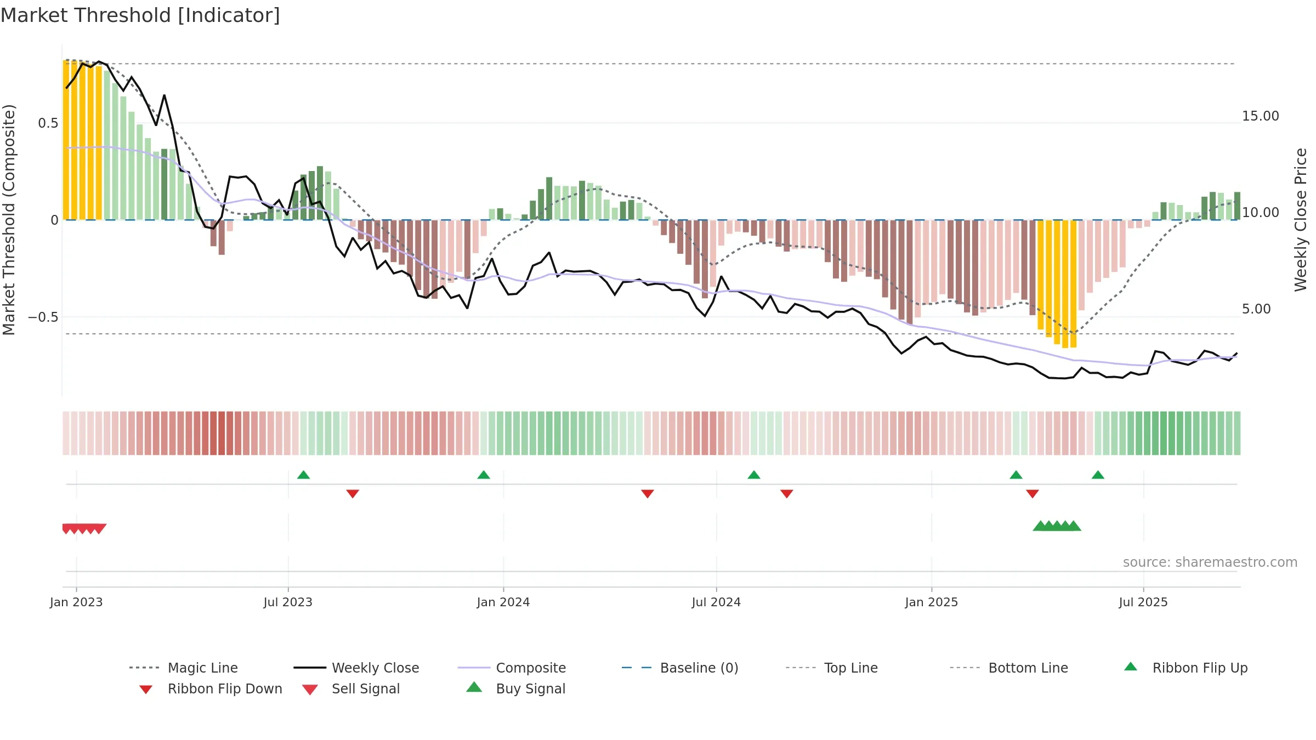Viewport: 1316px width, 740px height.
Task: Click the 10.00 price axis label
Action: pyautogui.click(x=1261, y=213)
